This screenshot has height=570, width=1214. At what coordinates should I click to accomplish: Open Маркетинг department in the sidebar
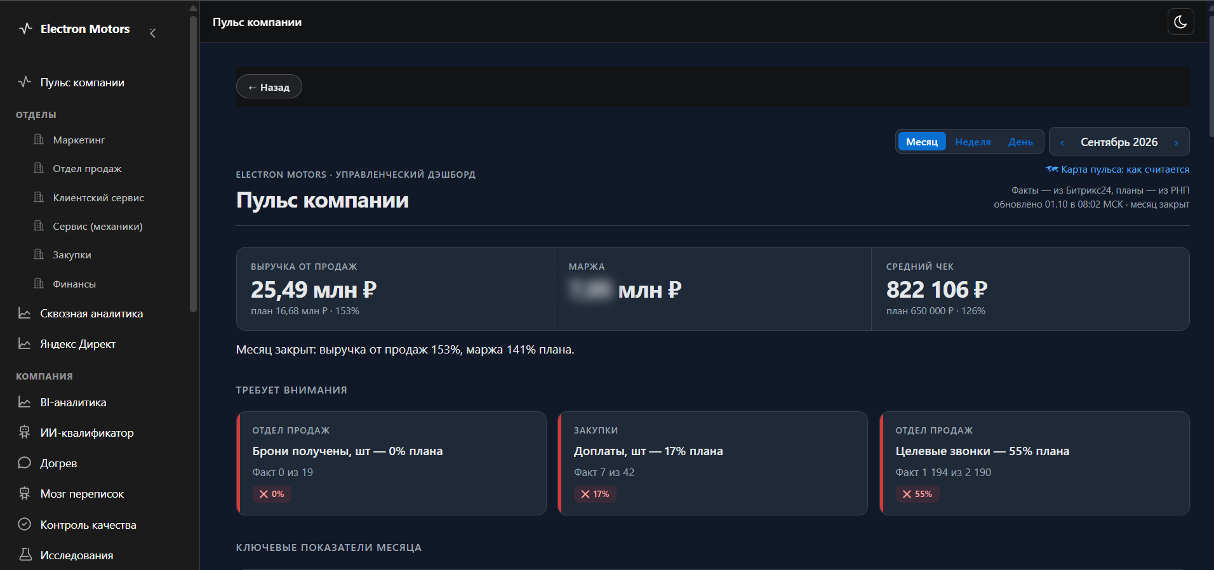coord(79,140)
